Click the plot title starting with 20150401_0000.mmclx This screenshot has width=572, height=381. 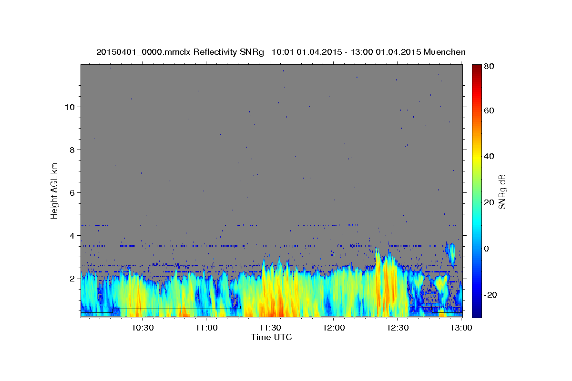click(281, 52)
